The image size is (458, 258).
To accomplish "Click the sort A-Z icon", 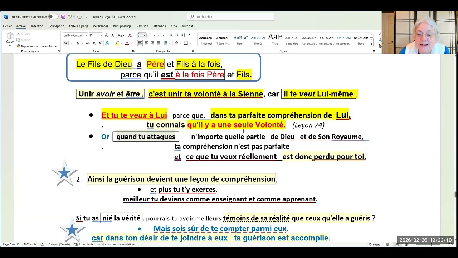I will pos(184,35).
